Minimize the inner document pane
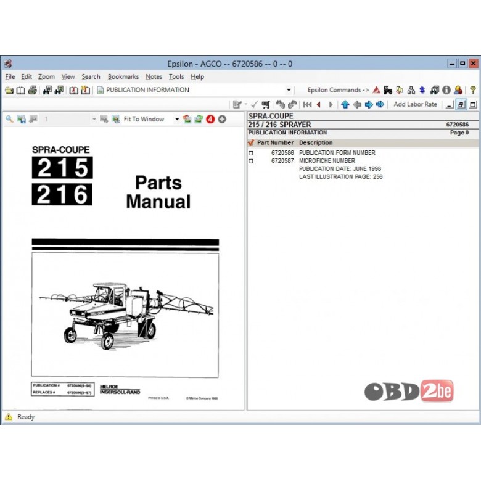 point(450,105)
